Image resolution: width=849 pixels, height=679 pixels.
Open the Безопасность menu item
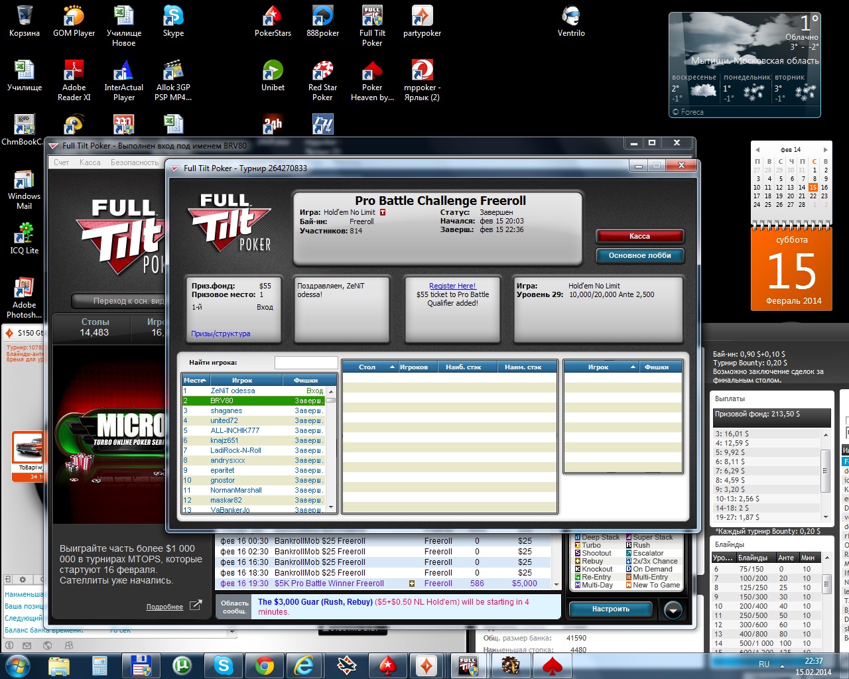(x=135, y=162)
